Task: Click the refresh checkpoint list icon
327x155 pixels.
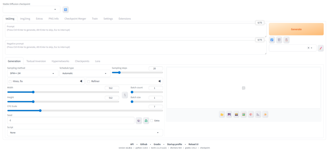Action: point(65,10)
